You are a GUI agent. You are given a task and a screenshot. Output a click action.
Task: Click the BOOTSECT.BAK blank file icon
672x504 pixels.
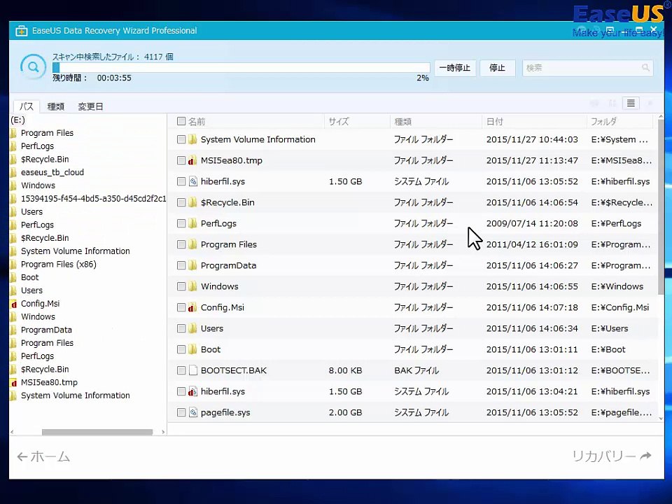click(193, 370)
